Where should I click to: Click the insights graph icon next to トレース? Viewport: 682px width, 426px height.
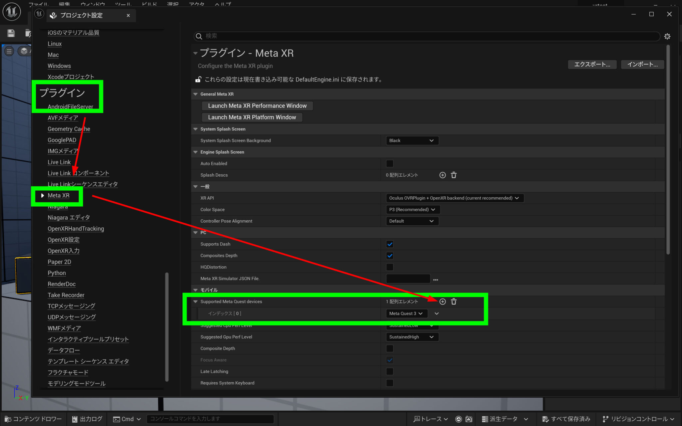pyautogui.click(x=459, y=419)
